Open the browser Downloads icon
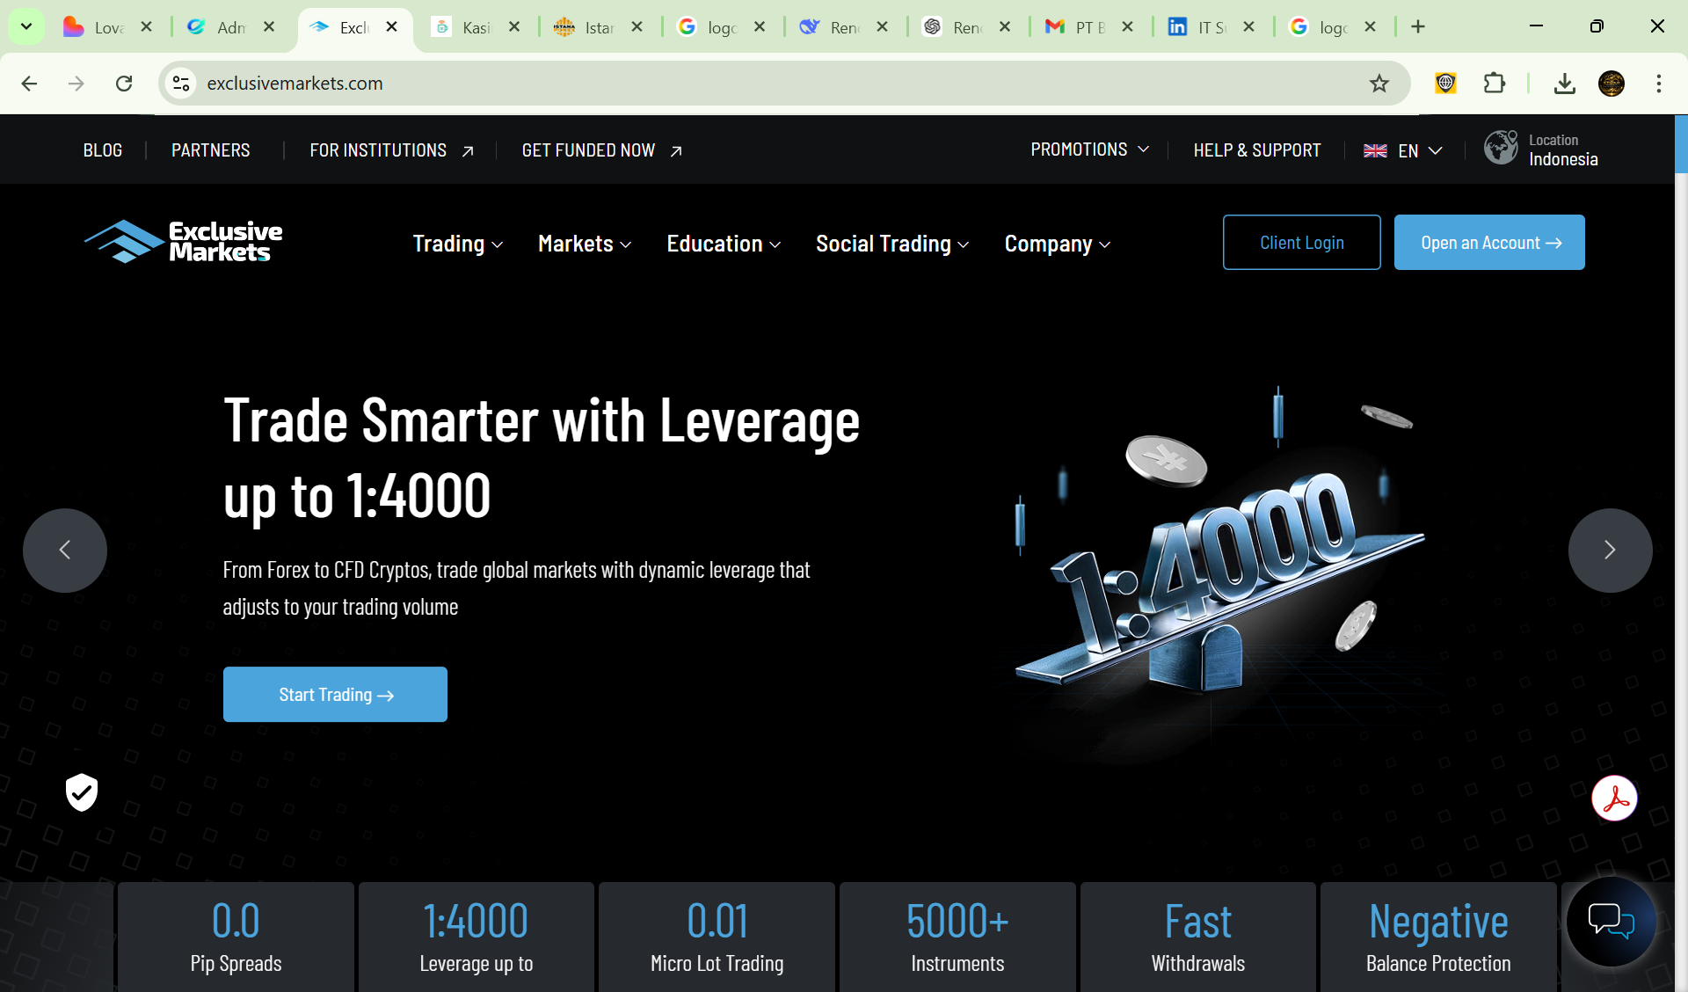Viewport: 1688px width, 992px height. pos(1564,84)
